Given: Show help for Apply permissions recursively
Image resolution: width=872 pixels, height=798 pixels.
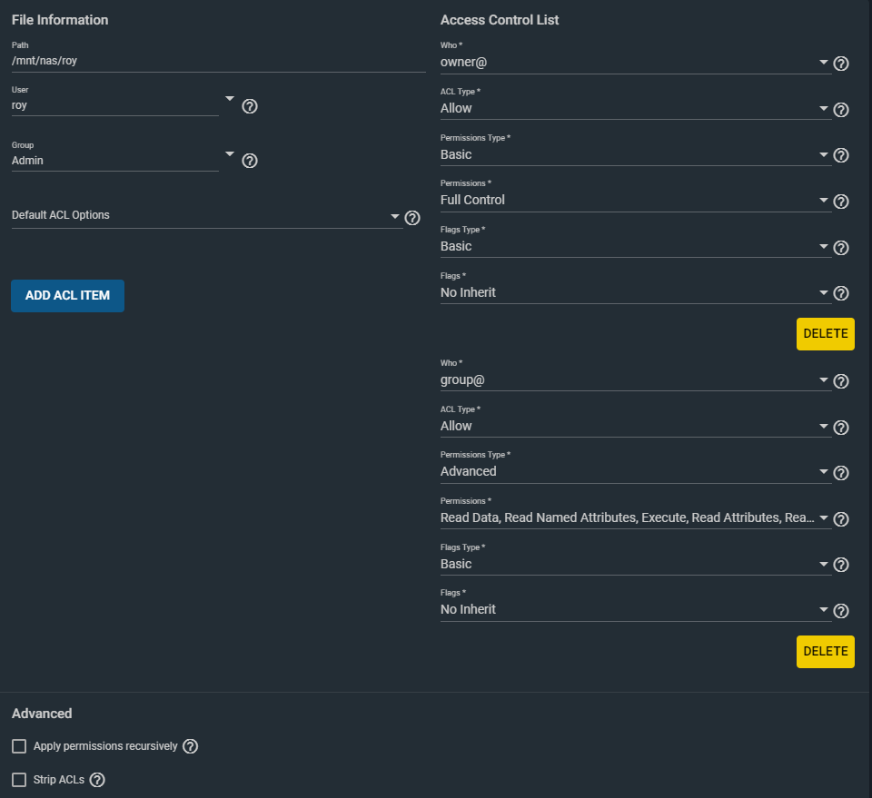Looking at the screenshot, I should click(x=190, y=745).
